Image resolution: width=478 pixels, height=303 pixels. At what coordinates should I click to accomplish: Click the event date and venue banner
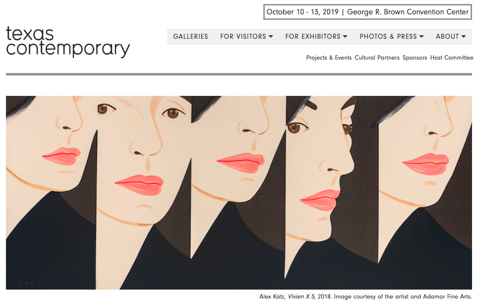367,12
